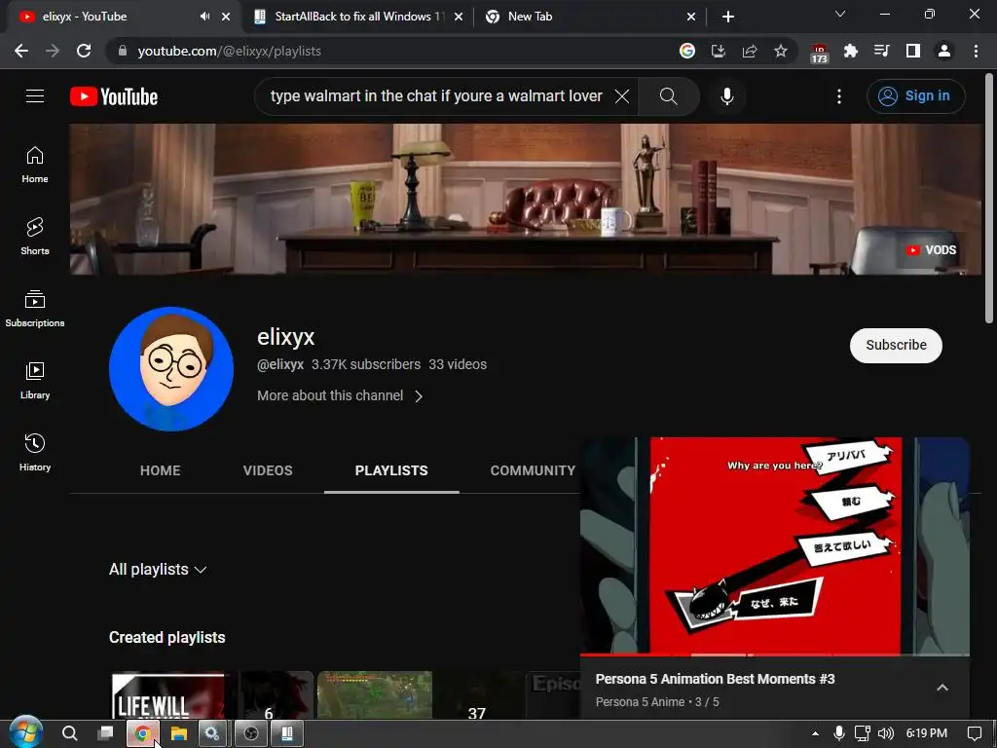Open Library from the sidebar
Screen dimensions: 997x748
click(x=35, y=381)
